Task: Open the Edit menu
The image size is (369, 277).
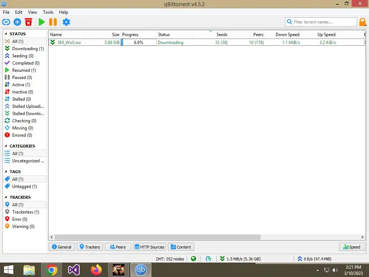Action: tap(19, 12)
